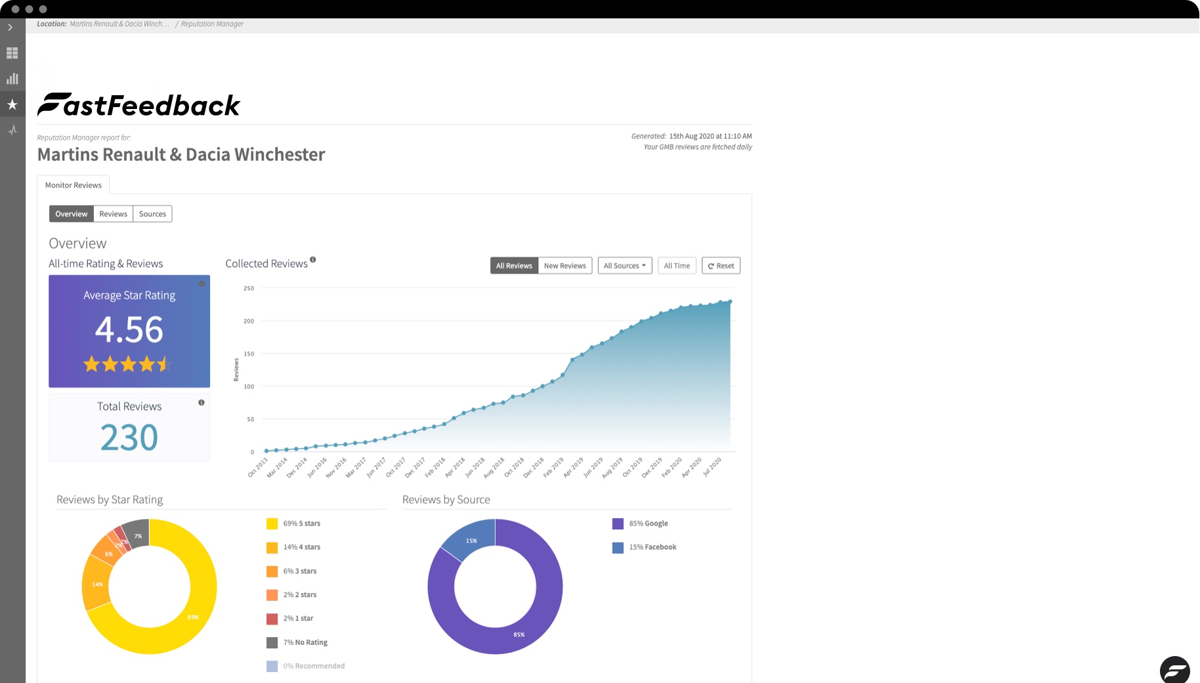This screenshot has height=683, width=1200.
Task: Click the 85% purple donut segment
Action: click(519, 634)
